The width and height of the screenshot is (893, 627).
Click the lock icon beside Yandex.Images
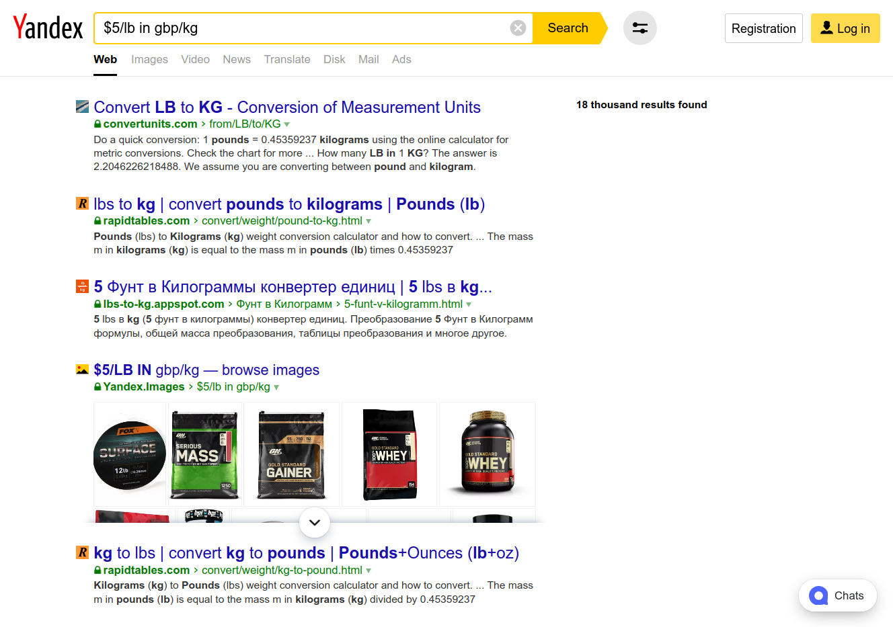pyautogui.click(x=98, y=386)
